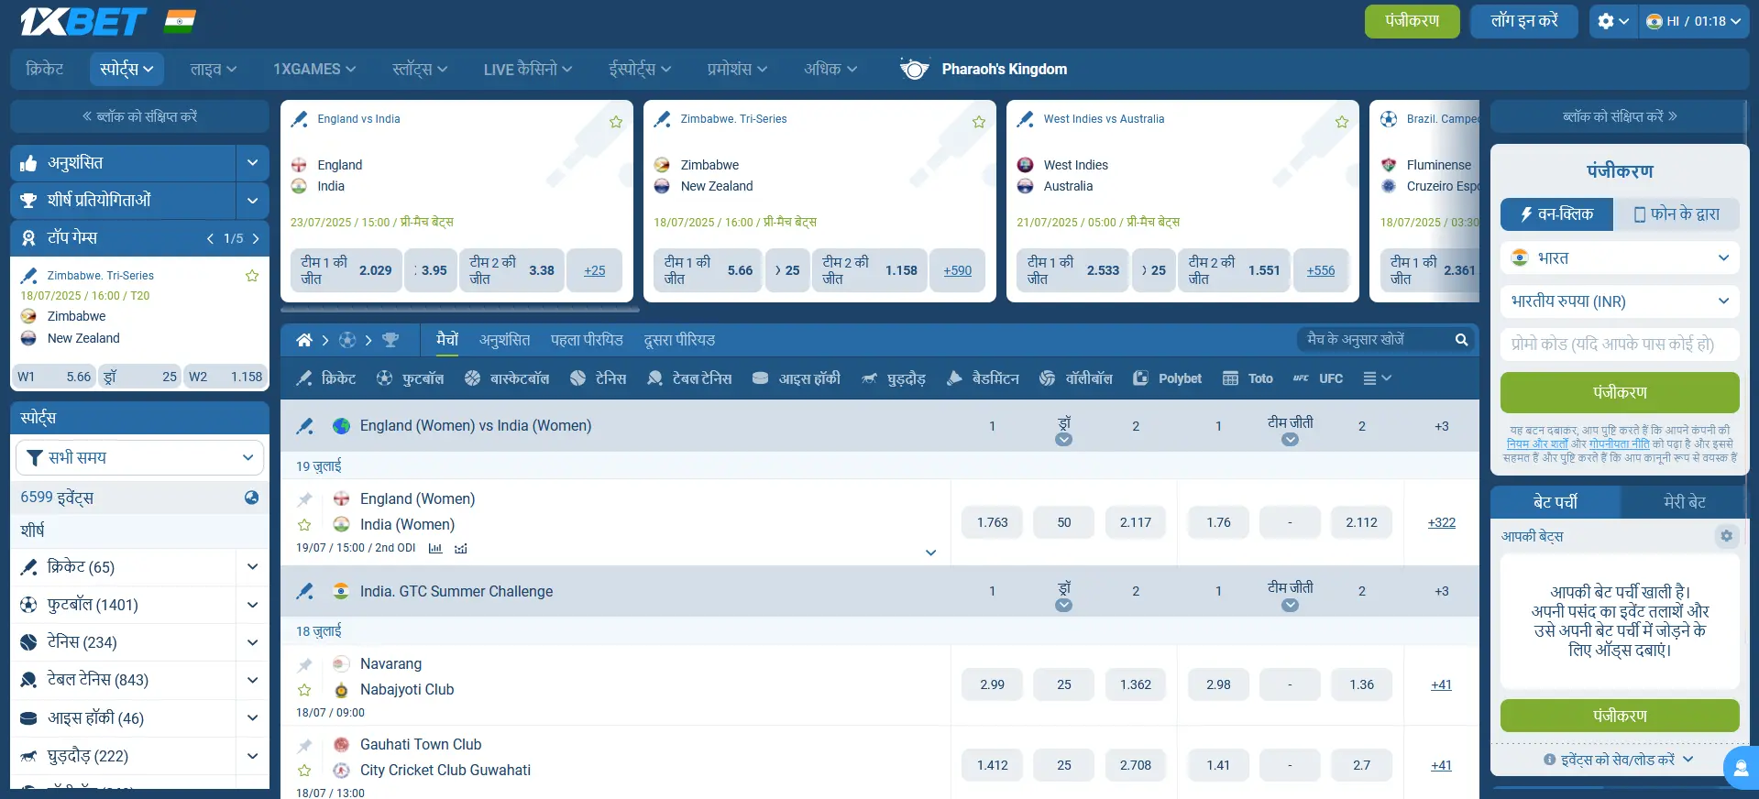Select odds 1.763 for England (Women)

tap(992, 522)
